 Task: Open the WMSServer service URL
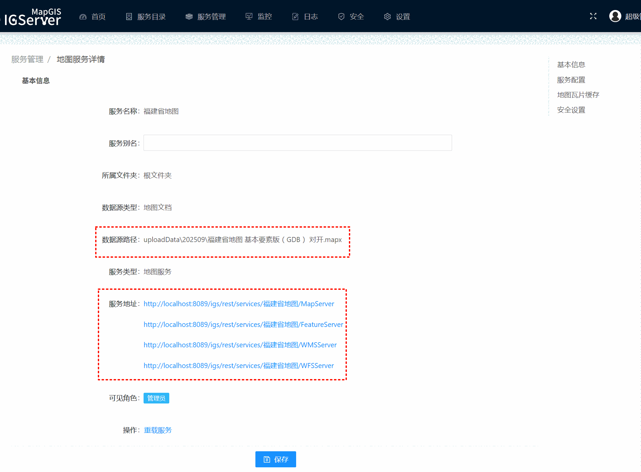240,345
